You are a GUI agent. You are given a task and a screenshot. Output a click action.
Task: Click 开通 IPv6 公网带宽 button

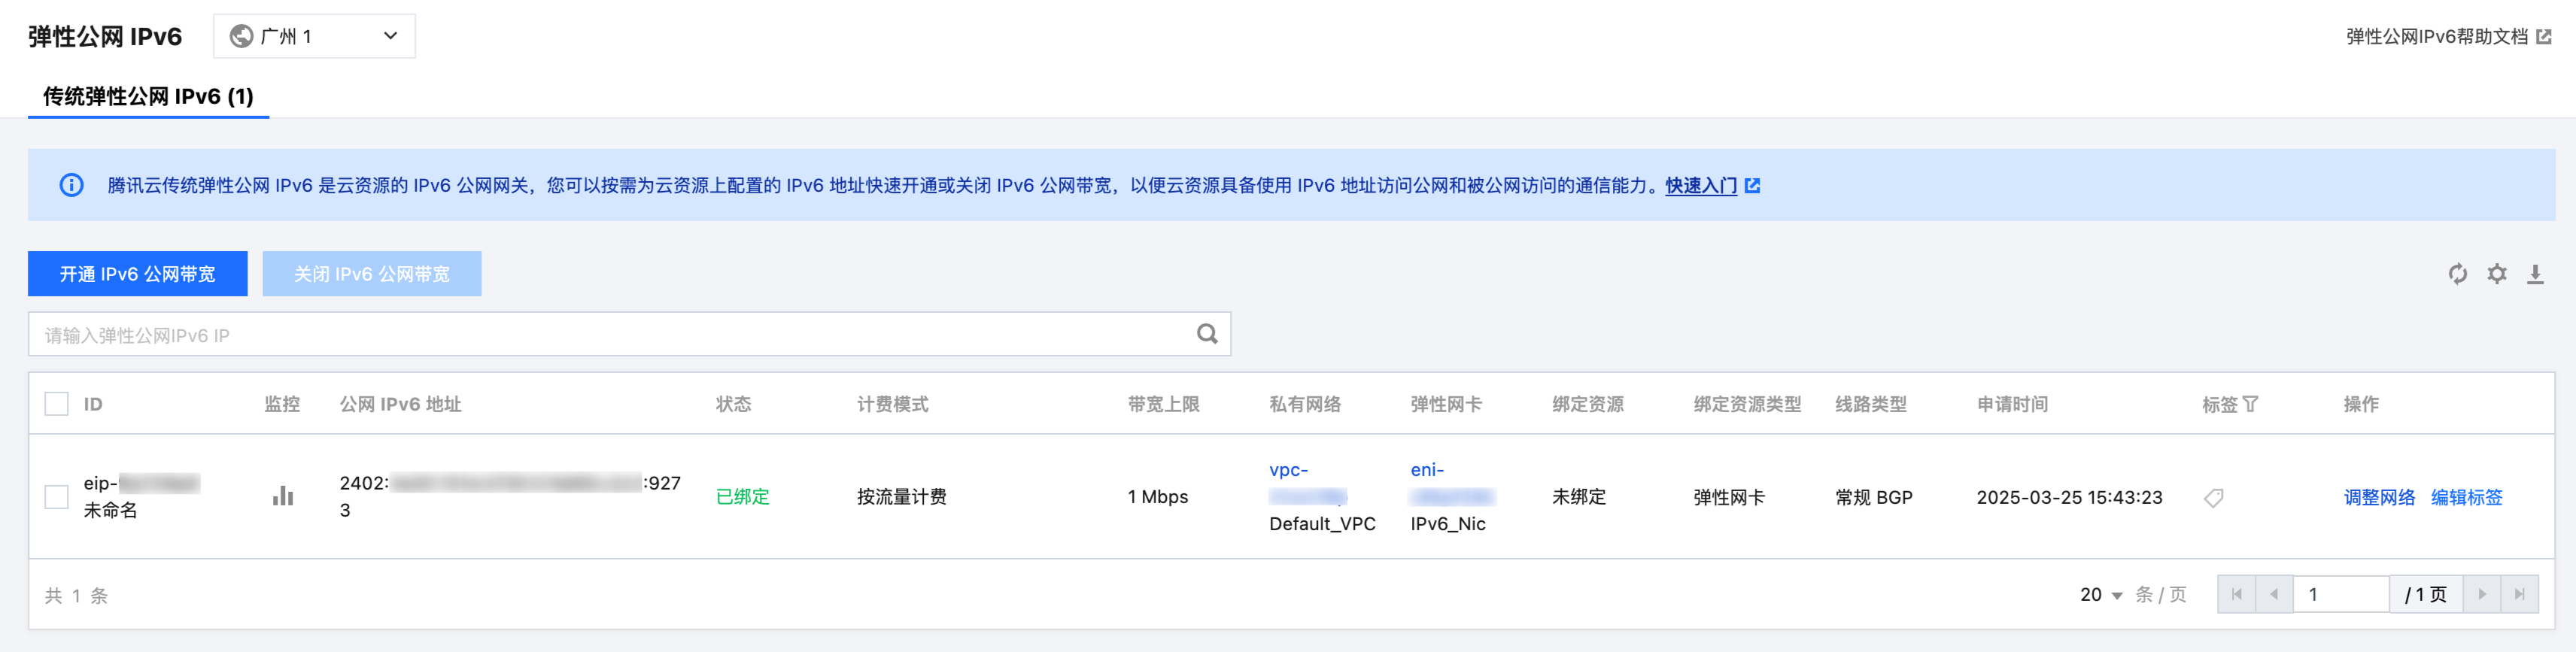click(138, 274)
